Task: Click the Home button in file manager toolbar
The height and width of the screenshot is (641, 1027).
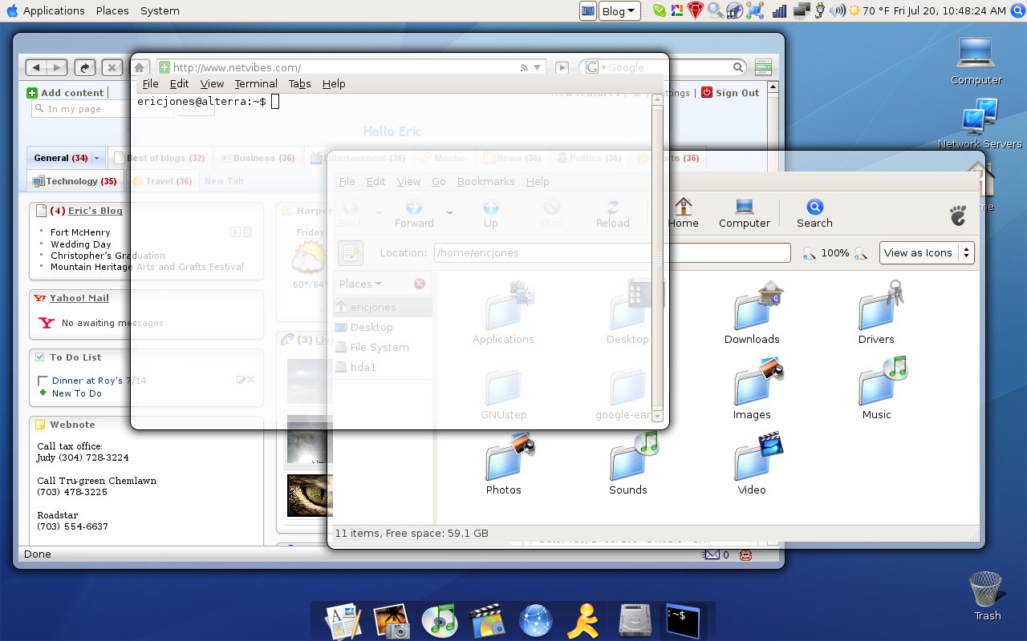Action: (x=683, y=213)
